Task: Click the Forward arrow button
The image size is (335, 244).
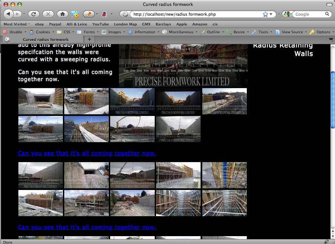Action: click(x=17, y=14)
